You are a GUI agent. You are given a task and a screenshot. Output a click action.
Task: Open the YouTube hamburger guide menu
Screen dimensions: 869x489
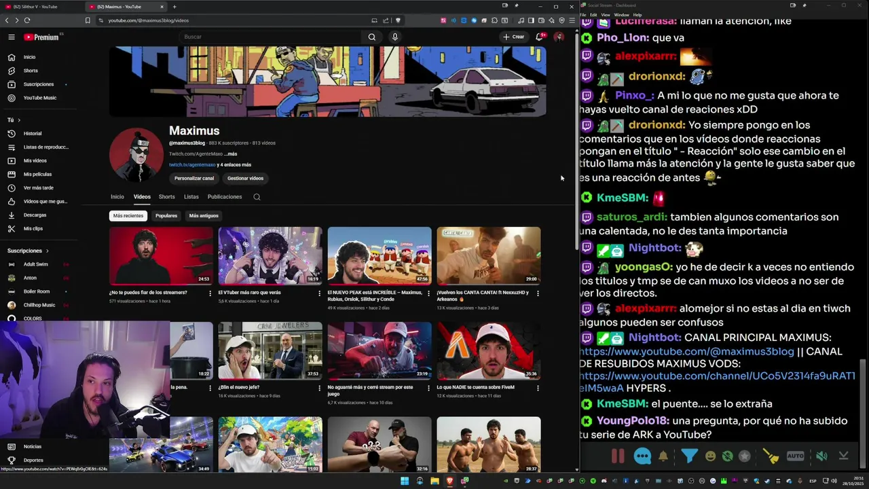12,37
